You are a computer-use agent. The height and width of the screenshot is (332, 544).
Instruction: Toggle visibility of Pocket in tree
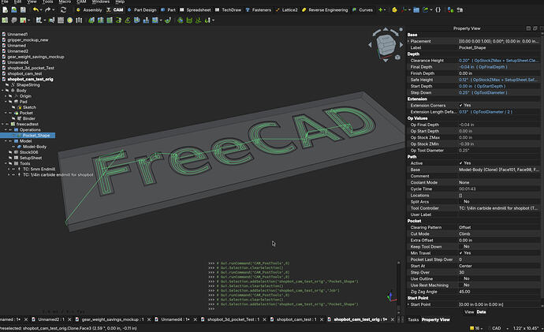(11, 113)
